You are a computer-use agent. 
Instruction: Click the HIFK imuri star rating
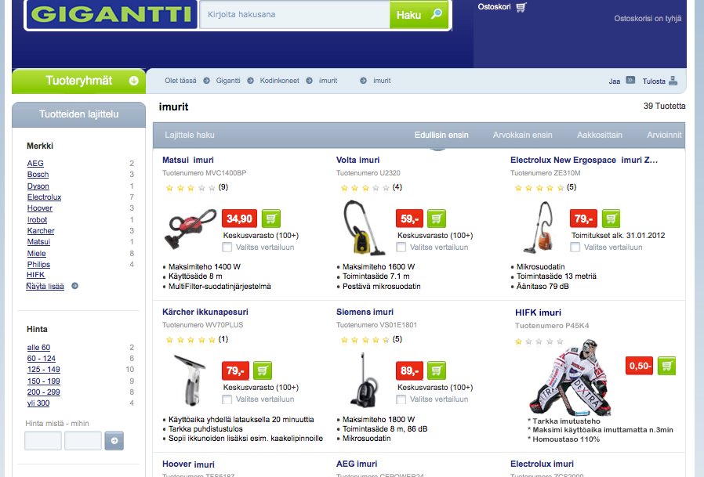coord(539,341)
